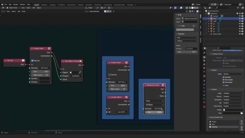Click globe icon on Network Event node
The height and width of the screenshot is (138, 245).
click(163, 85)
